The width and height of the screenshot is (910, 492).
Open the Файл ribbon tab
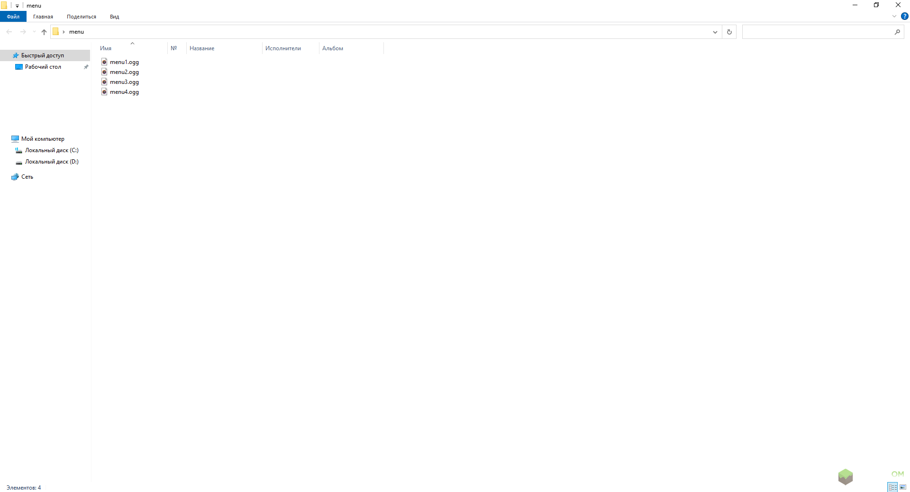13,17
